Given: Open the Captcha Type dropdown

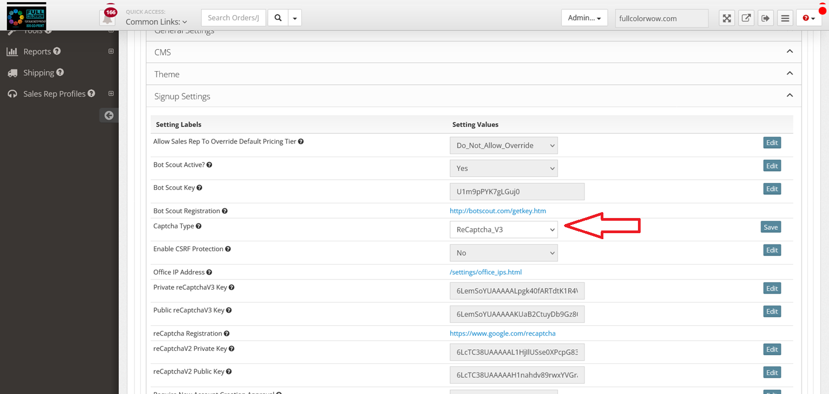Looking at the screenshot, I should [504, 229].
